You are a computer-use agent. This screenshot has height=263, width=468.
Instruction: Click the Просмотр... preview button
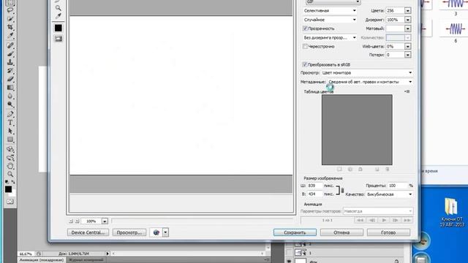129,232
